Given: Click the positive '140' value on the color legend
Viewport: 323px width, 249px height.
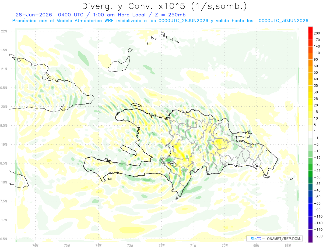Looking at the screenshot, I should pos(317,46).
